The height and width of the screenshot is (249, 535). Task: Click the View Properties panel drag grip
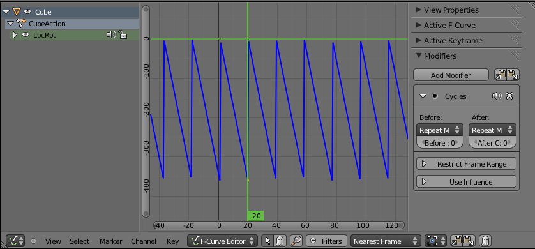click(513, 10)
